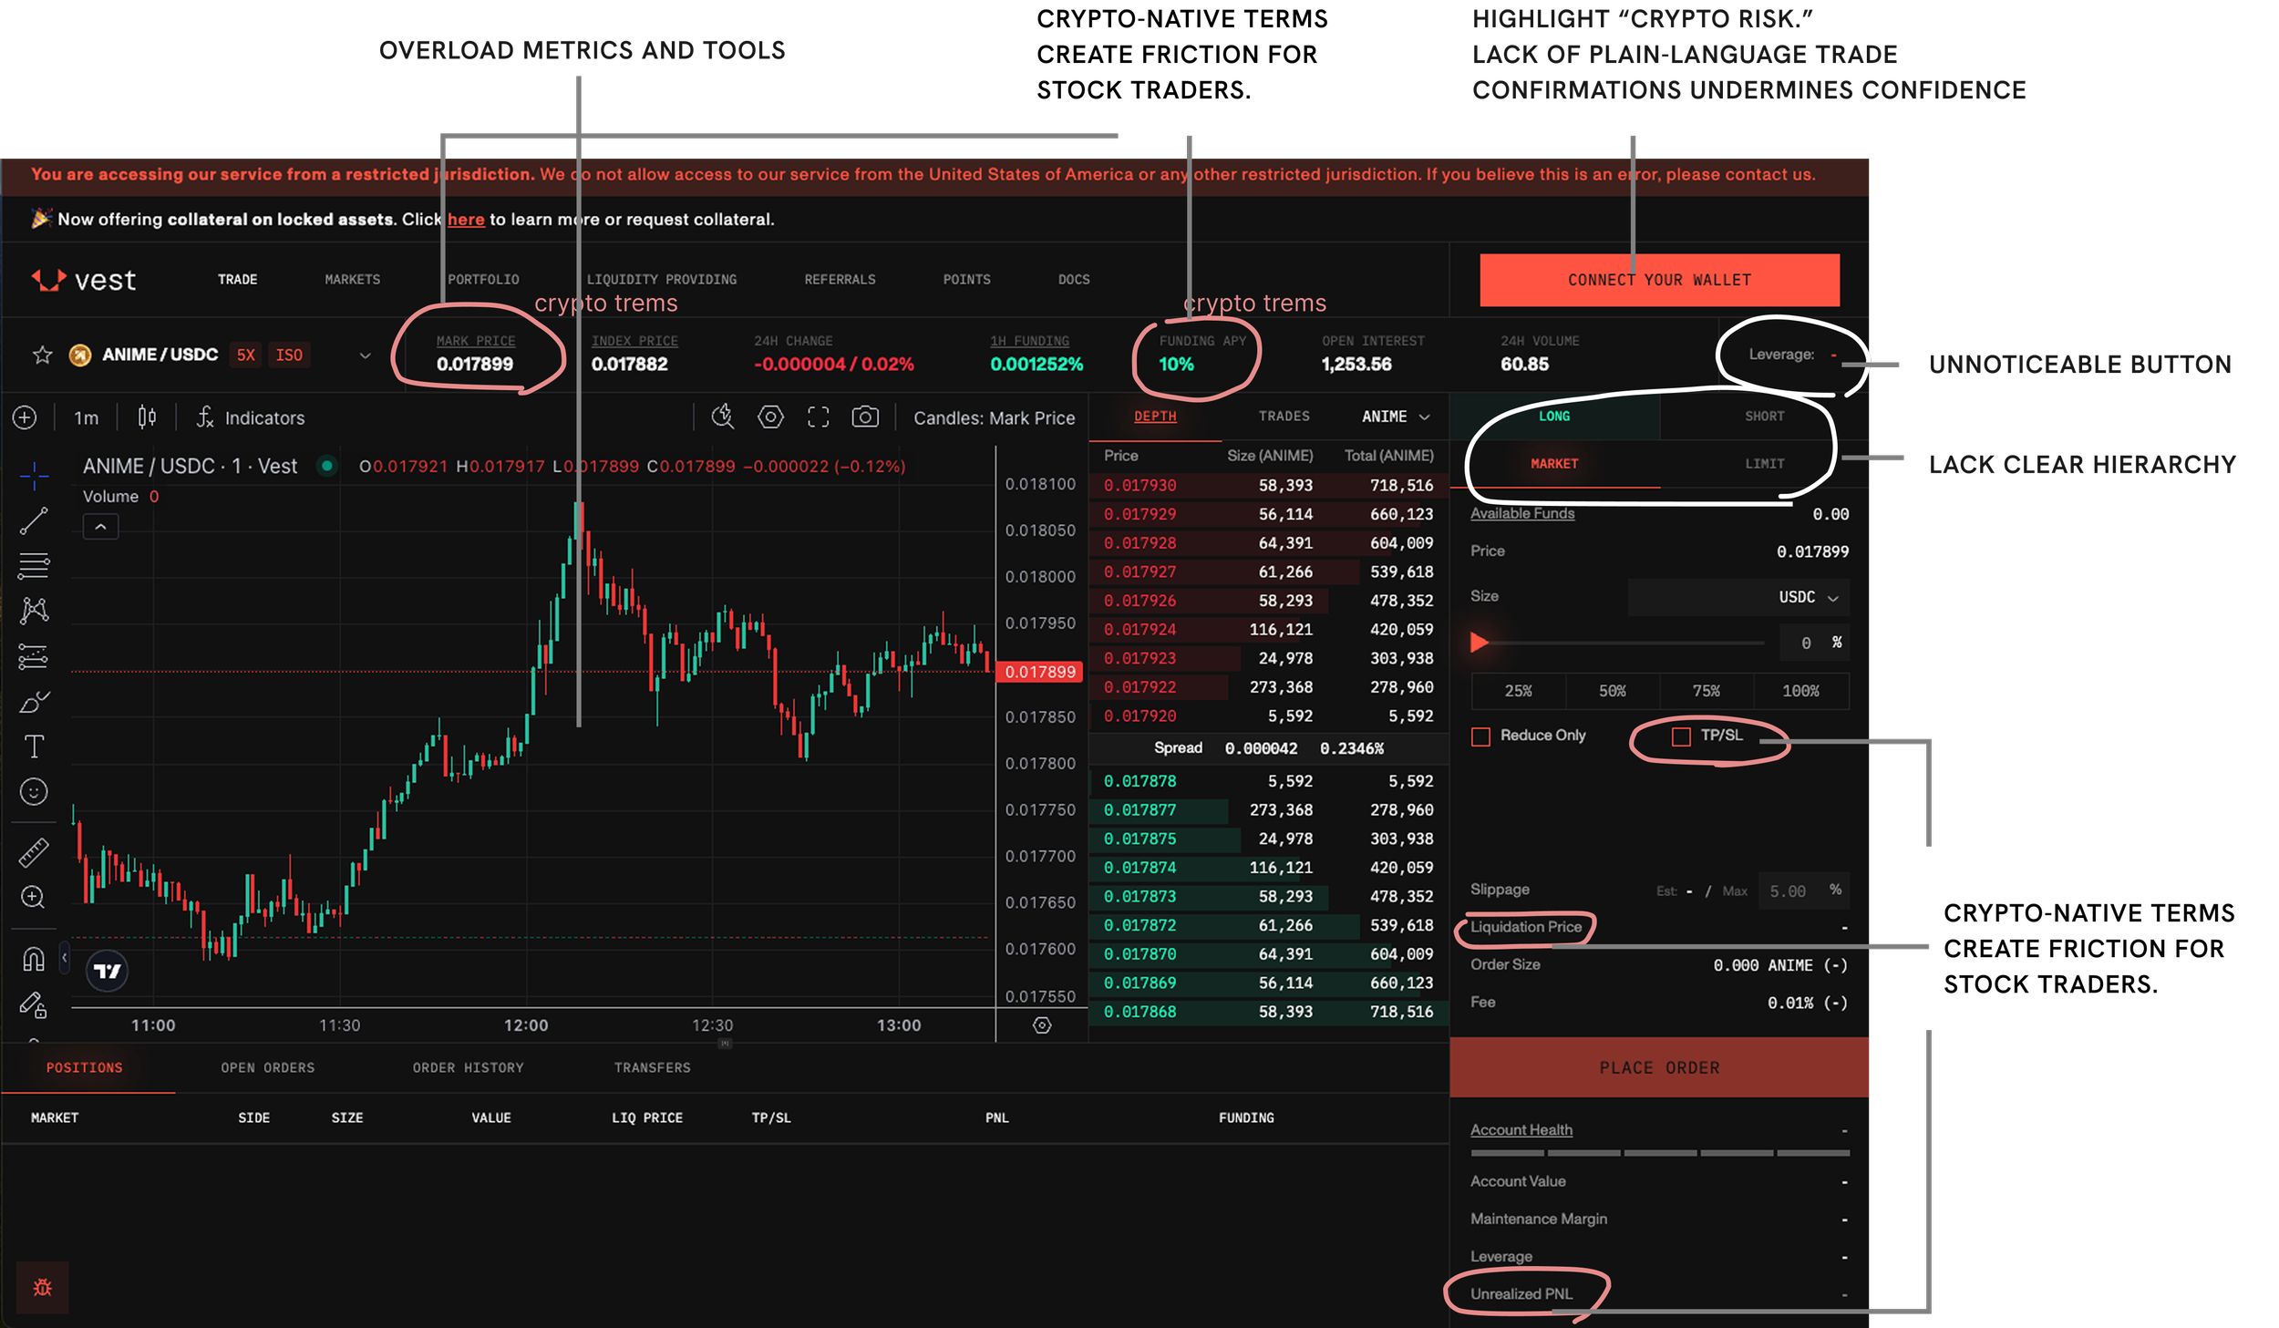Image resolution: width=2279 pixels, height=1328 pixels.
Task: Open the emoji sticker tool
Action: click(x=34, y=792)
